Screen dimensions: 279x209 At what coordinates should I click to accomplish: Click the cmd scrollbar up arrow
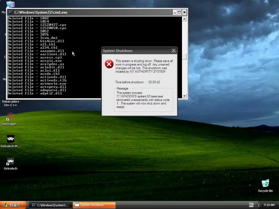point(184,19)
